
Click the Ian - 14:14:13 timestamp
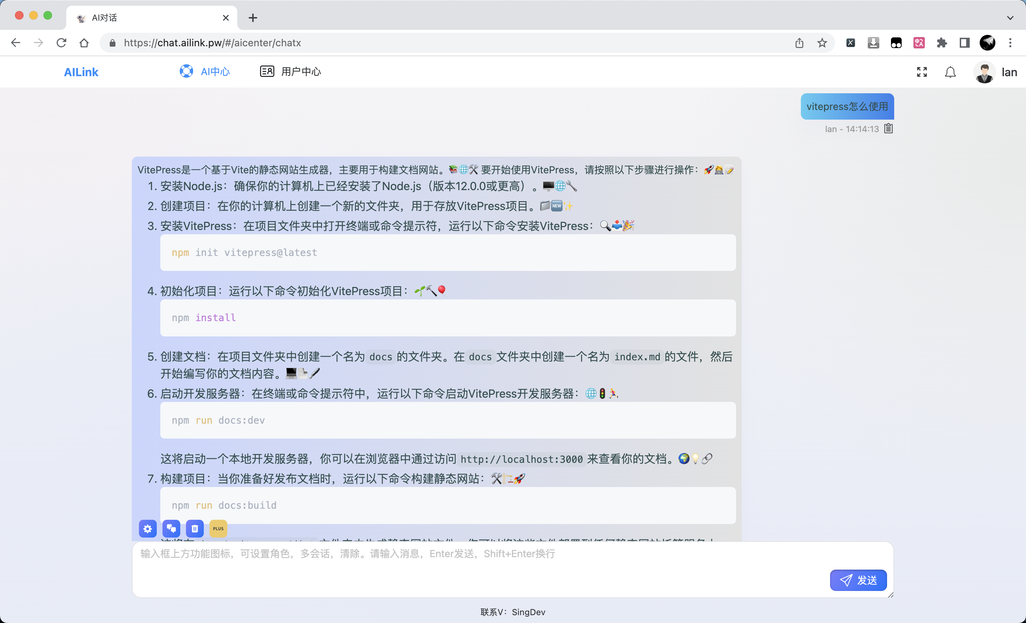[x=851, y=129]
